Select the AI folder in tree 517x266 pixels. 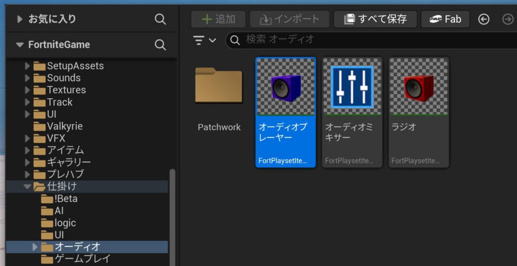53,211
